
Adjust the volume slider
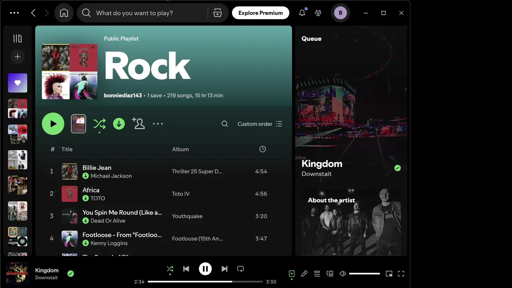pos(364,274)
